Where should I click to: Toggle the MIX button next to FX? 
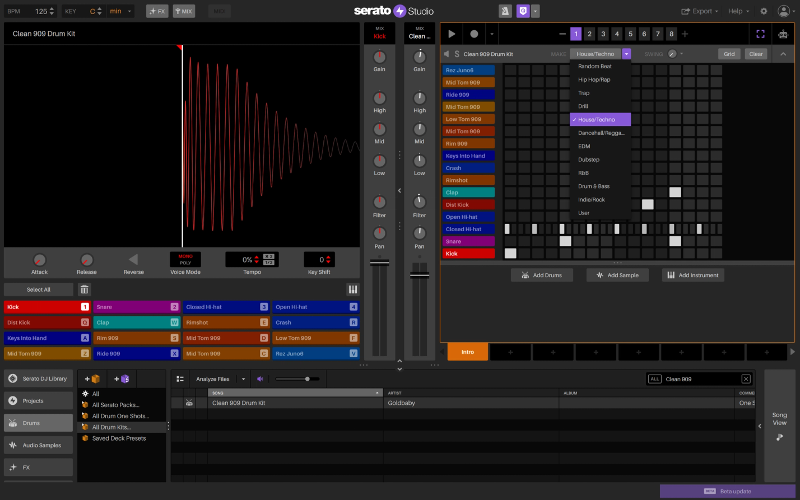pos(184,11)
